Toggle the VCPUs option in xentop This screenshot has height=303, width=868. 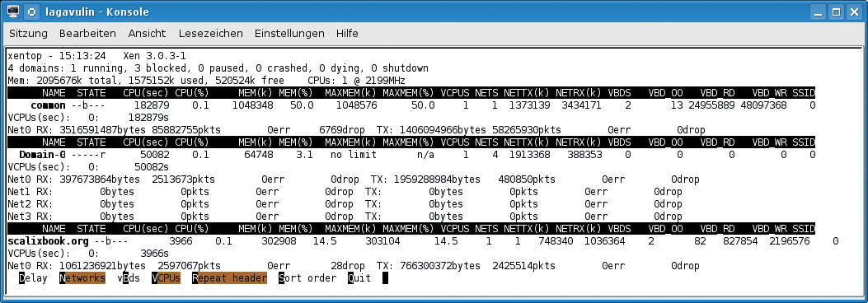pos(166,278)
